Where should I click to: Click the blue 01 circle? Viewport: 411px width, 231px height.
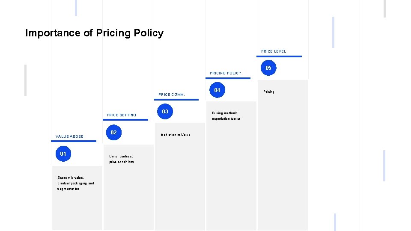(x=63, y=154)
